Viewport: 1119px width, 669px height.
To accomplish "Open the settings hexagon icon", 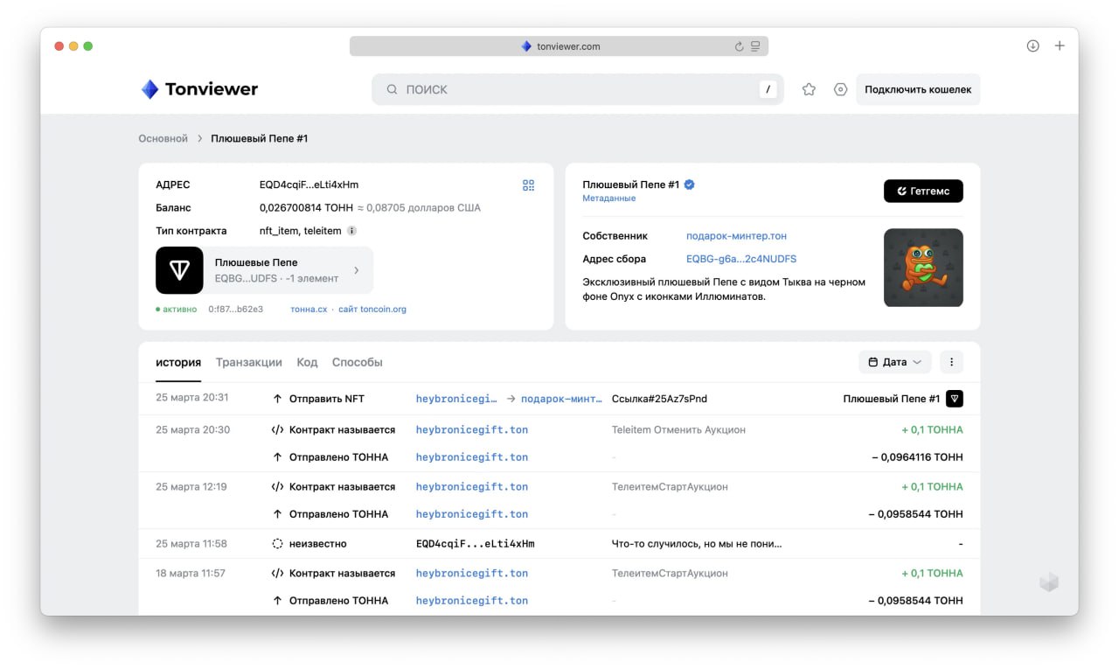I will pos(840,89).
